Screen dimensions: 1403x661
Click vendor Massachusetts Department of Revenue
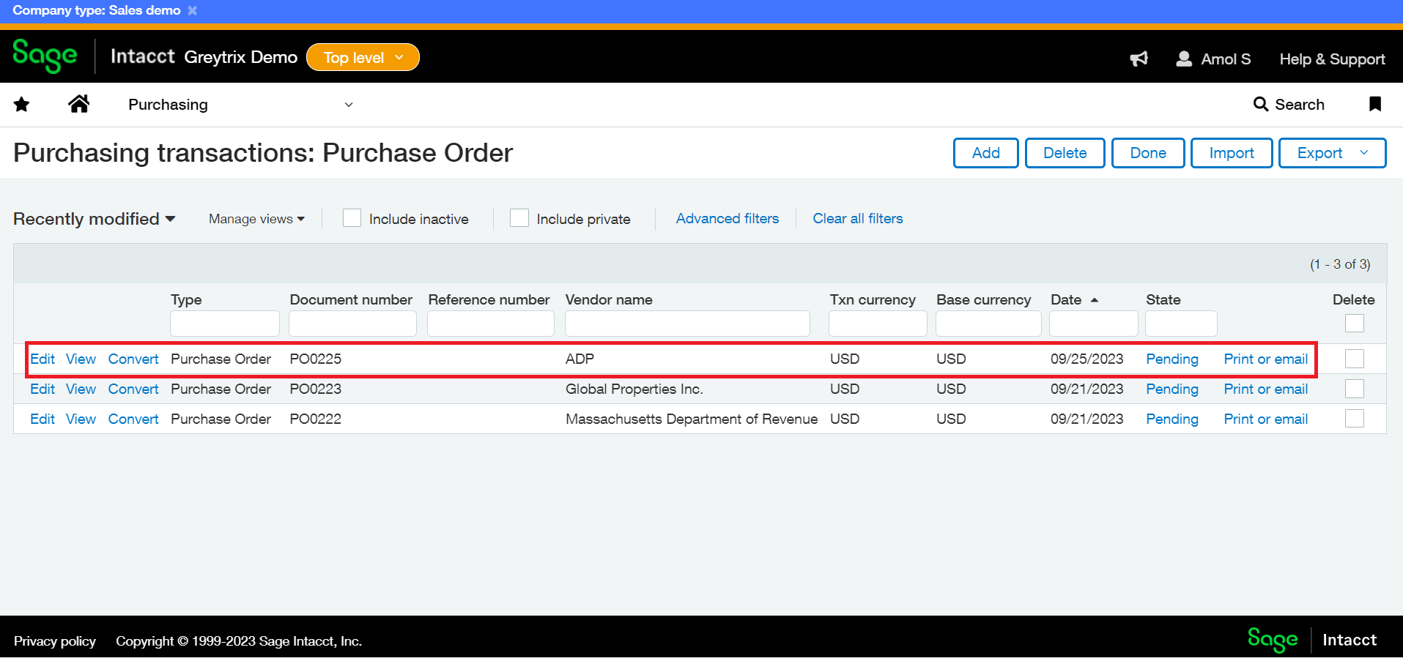tap(692, 419)
